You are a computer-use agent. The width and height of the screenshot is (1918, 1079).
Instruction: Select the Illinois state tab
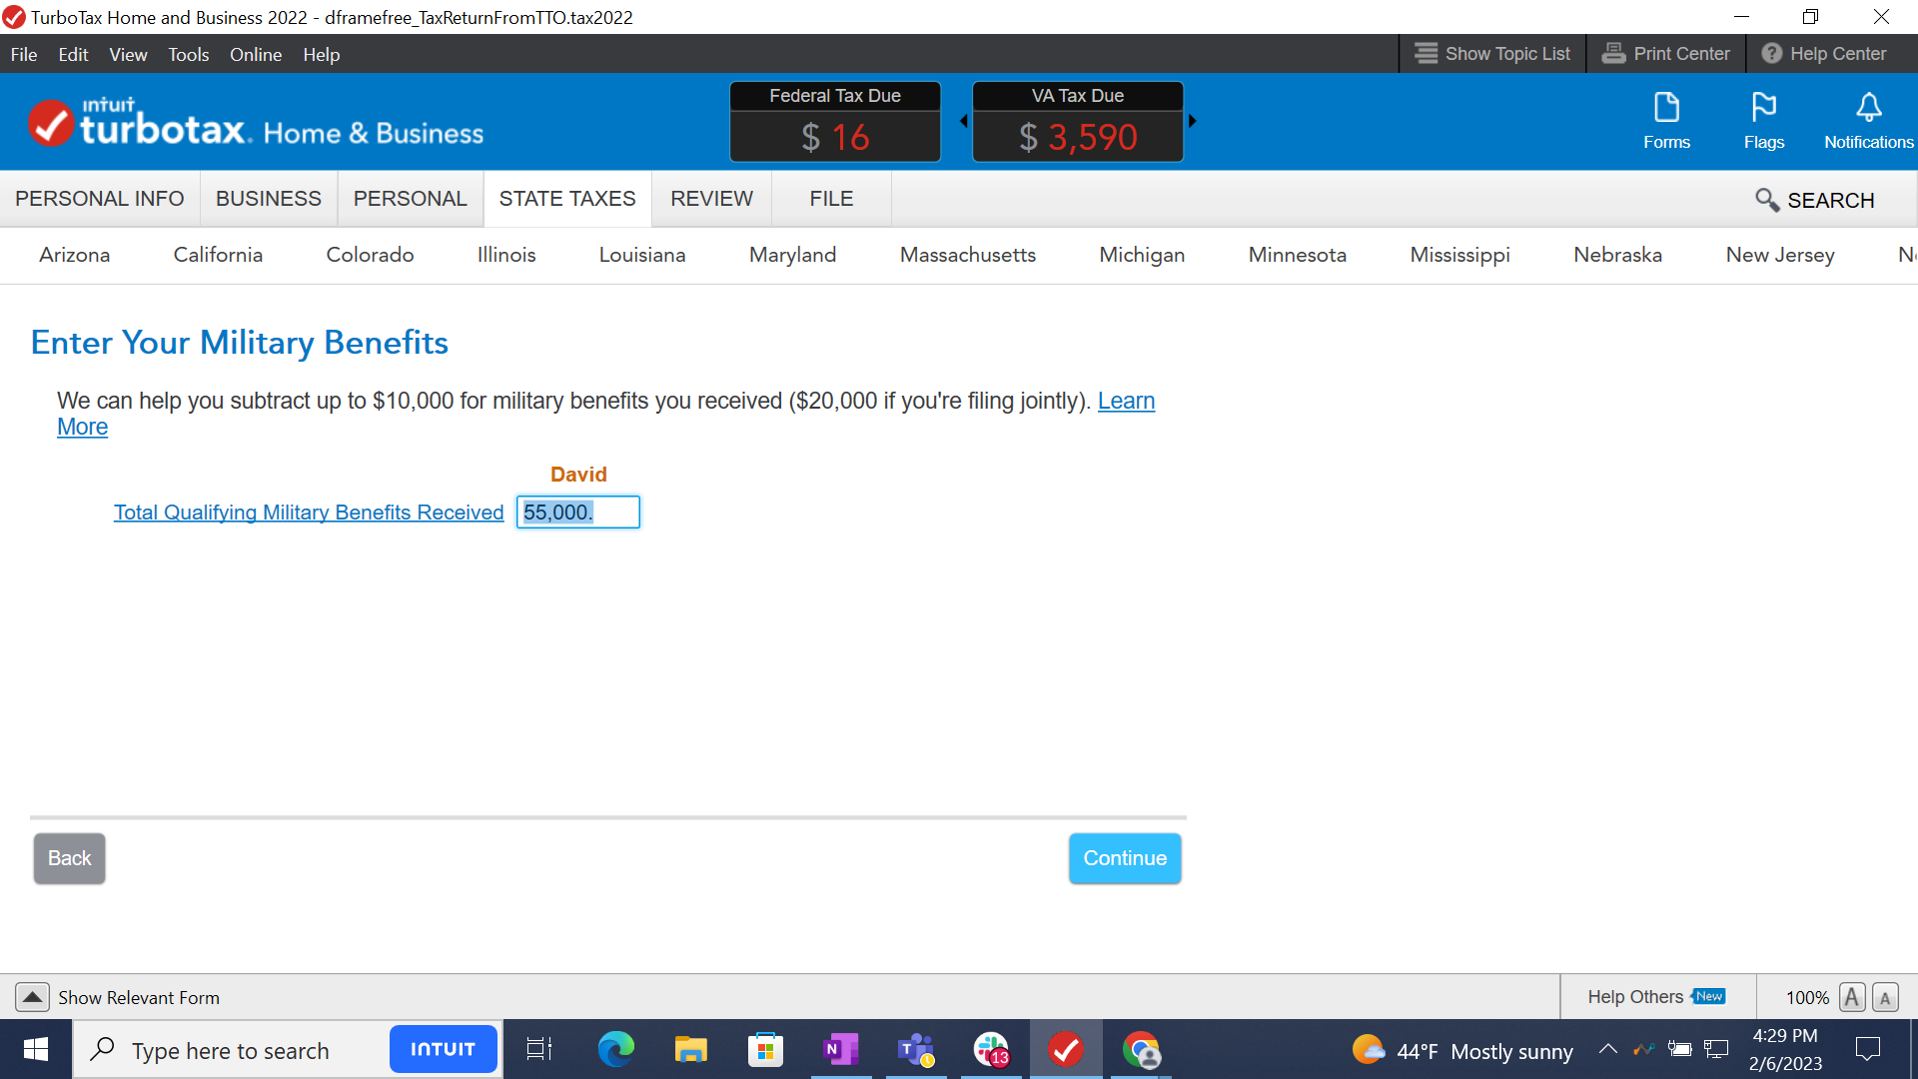coord(506,255)
